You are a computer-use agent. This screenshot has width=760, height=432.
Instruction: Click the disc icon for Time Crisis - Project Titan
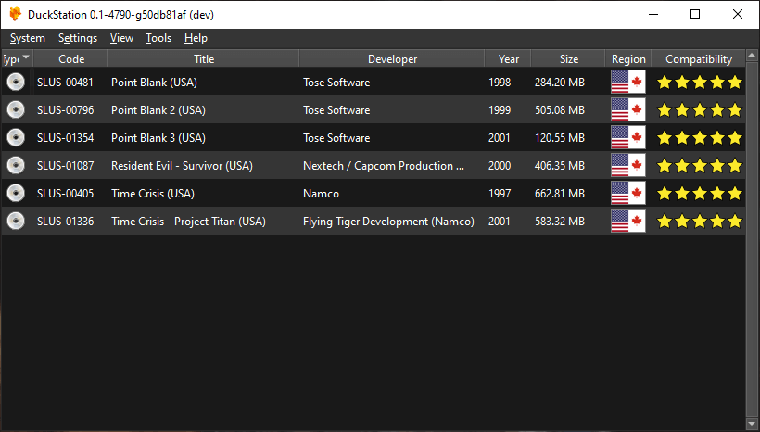[x=16, y=221]
